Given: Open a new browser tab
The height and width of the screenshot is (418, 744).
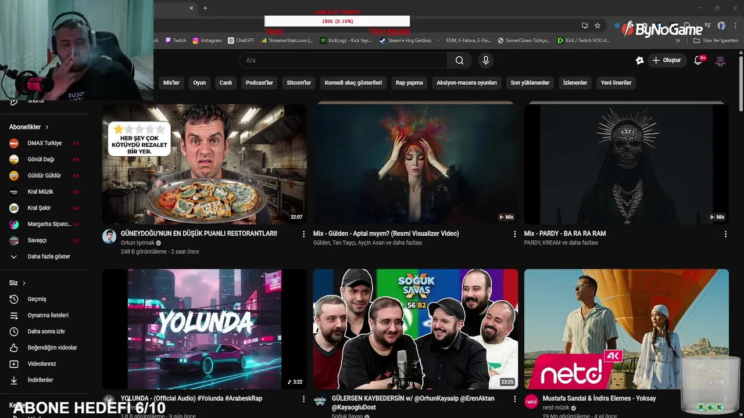Looking at the screenshot, I should [x=205, y=8].
